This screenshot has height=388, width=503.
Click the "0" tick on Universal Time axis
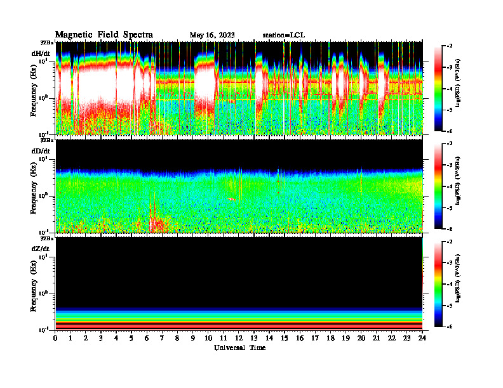pos(55,339)
